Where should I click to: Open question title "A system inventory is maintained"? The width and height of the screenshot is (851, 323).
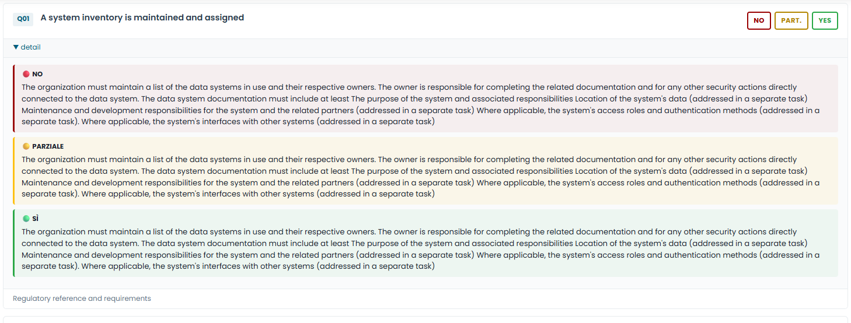tap(142, 17)
